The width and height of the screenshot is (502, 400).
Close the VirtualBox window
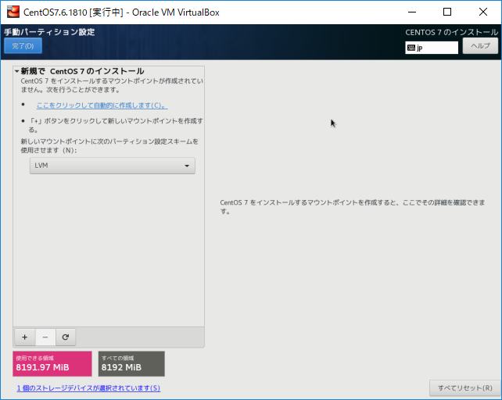[x=483, y=12]
